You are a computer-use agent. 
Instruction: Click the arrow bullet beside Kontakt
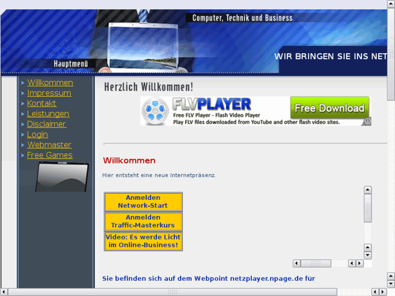pyautogui.click(x=23, y=104)
